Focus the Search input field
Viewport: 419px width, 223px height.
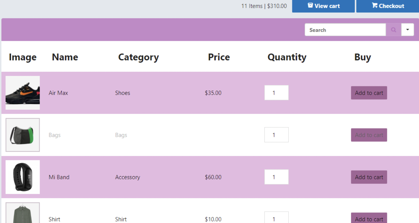point(345,30)
